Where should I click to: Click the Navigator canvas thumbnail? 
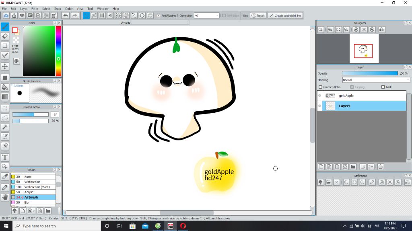tap(364, 49)
